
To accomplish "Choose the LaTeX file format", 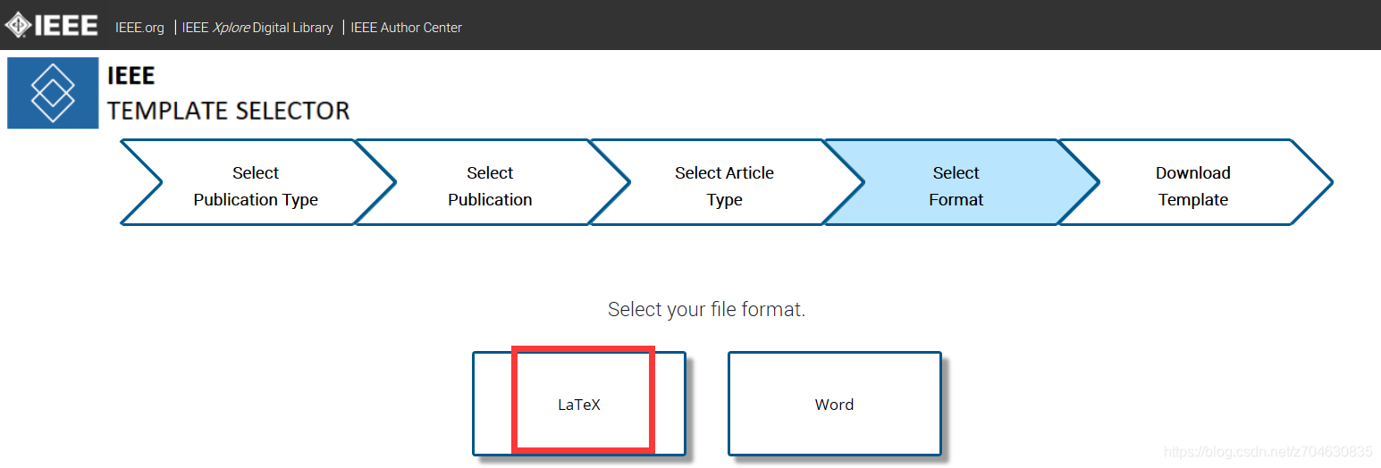I will coord(579,404).
